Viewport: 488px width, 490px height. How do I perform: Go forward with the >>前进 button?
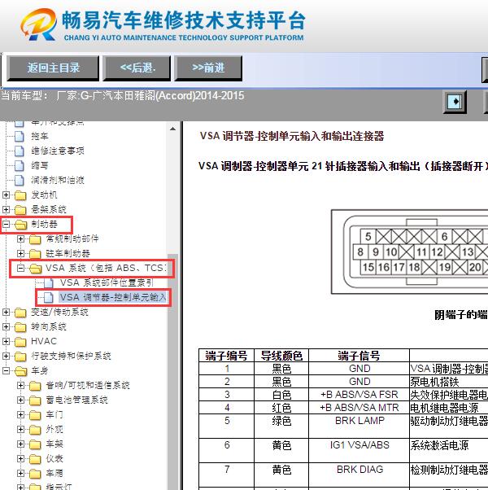[208, 68]
